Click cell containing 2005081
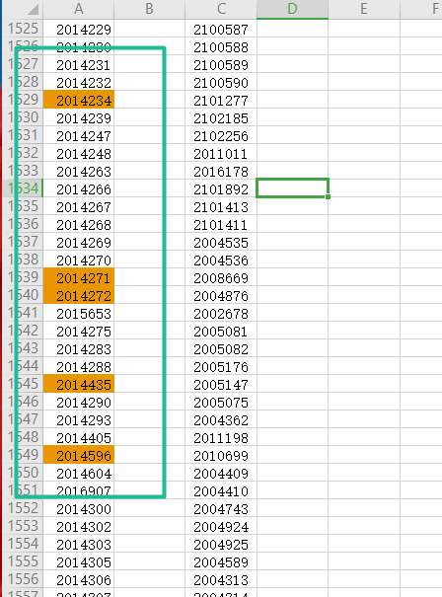The height and width of the screenshot is (597, 442). [221, 331]
